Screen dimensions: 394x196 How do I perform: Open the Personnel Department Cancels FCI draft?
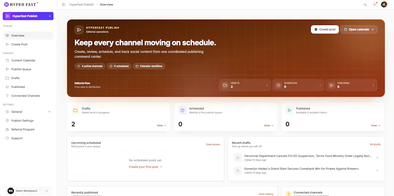[x=306, y=158]
